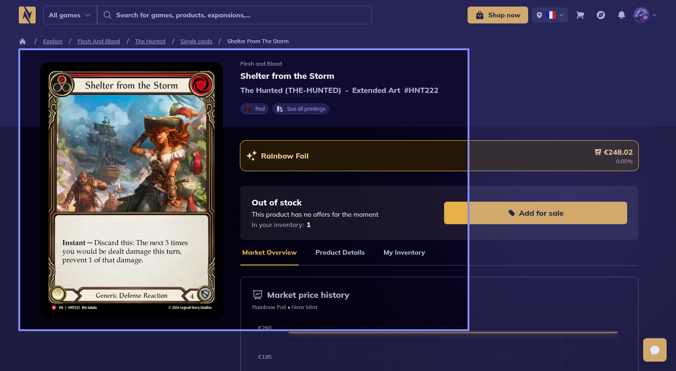Switch to the My Inventory tab

click(404, 252)
